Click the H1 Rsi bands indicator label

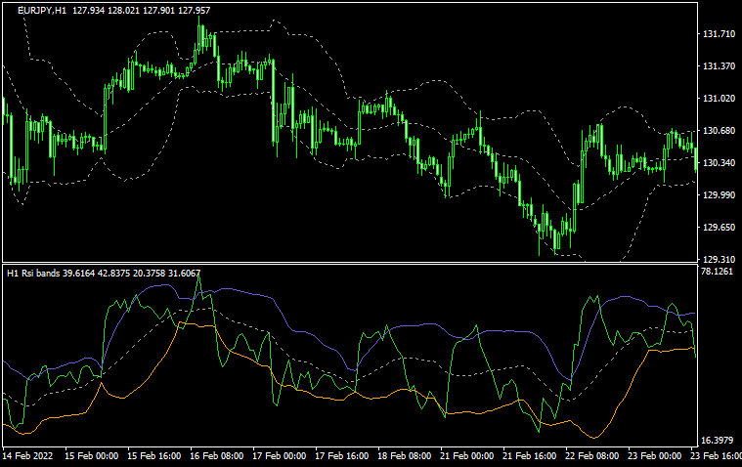click(33, 273)
